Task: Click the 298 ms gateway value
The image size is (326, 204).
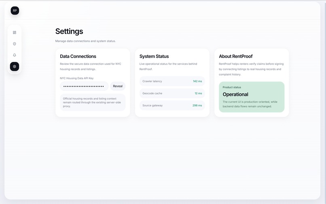Action: [x=197, y=105]
